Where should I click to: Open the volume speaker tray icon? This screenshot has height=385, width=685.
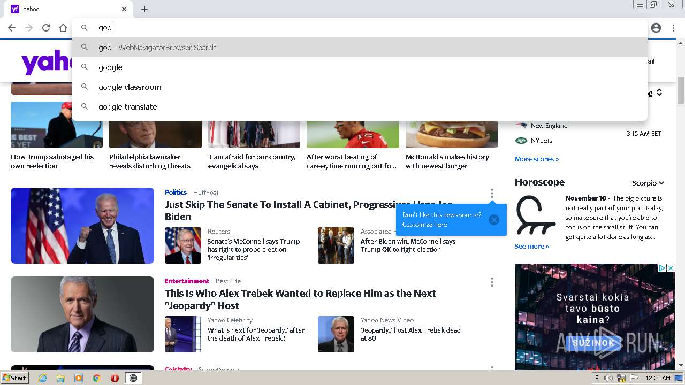tap(608, 378)
